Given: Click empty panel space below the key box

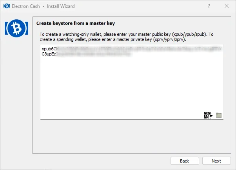Looking at the screenshot, I should coord(132,136).
